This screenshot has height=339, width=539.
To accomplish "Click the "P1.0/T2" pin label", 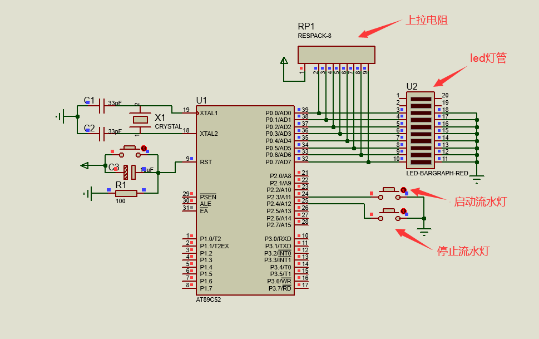I will 210,239.
